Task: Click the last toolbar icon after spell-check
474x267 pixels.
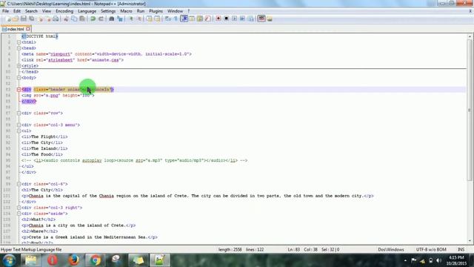Action: click(270, 19)
